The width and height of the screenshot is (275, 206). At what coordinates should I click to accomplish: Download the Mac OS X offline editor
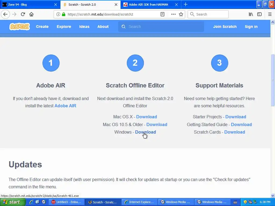(x=147, y=117)
